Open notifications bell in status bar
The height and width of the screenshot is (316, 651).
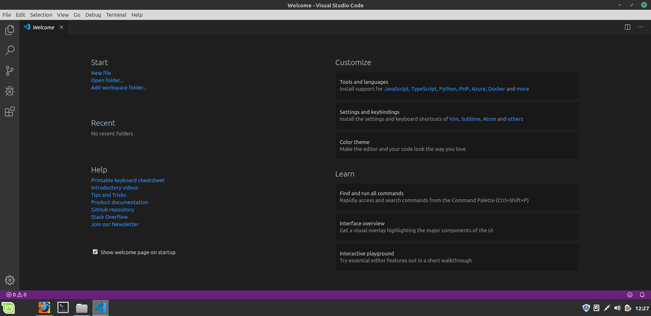642,294
